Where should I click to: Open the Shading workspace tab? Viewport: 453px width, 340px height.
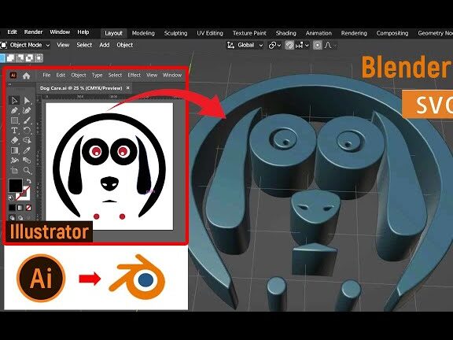click(286, 33)
